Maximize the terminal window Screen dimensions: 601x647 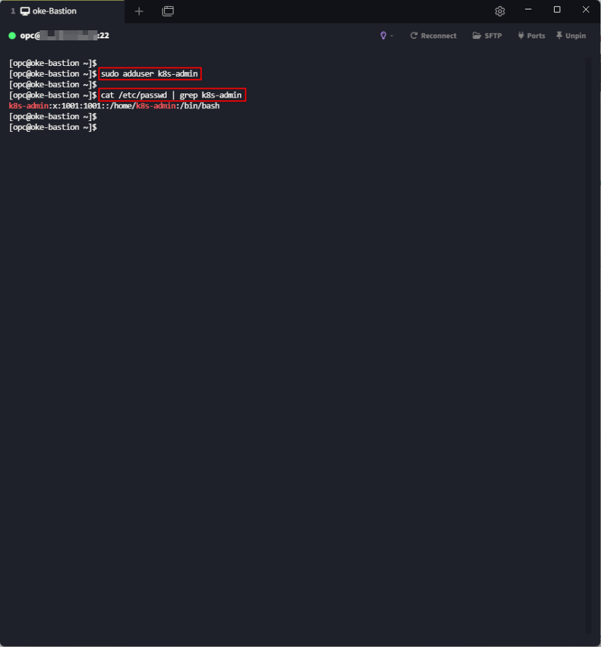coord(557,10)
